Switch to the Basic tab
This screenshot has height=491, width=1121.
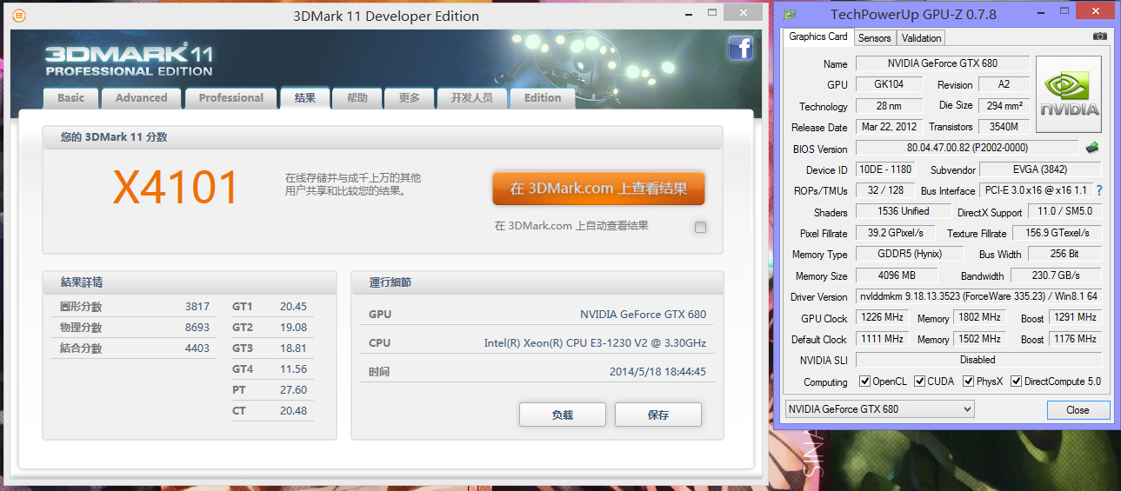coord(71,98)
